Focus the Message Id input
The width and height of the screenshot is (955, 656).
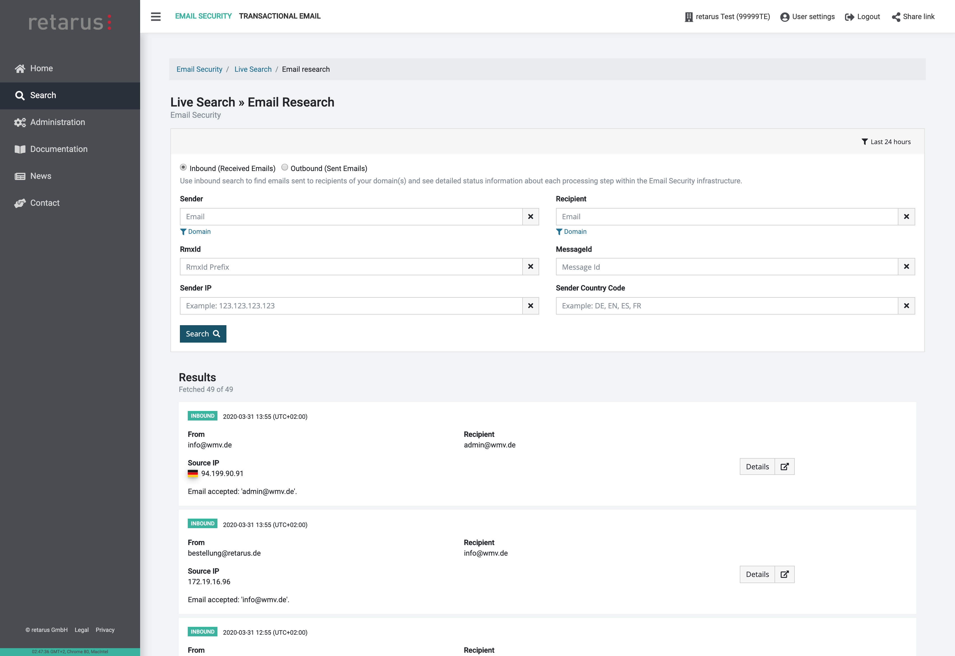tap(727, 267)
